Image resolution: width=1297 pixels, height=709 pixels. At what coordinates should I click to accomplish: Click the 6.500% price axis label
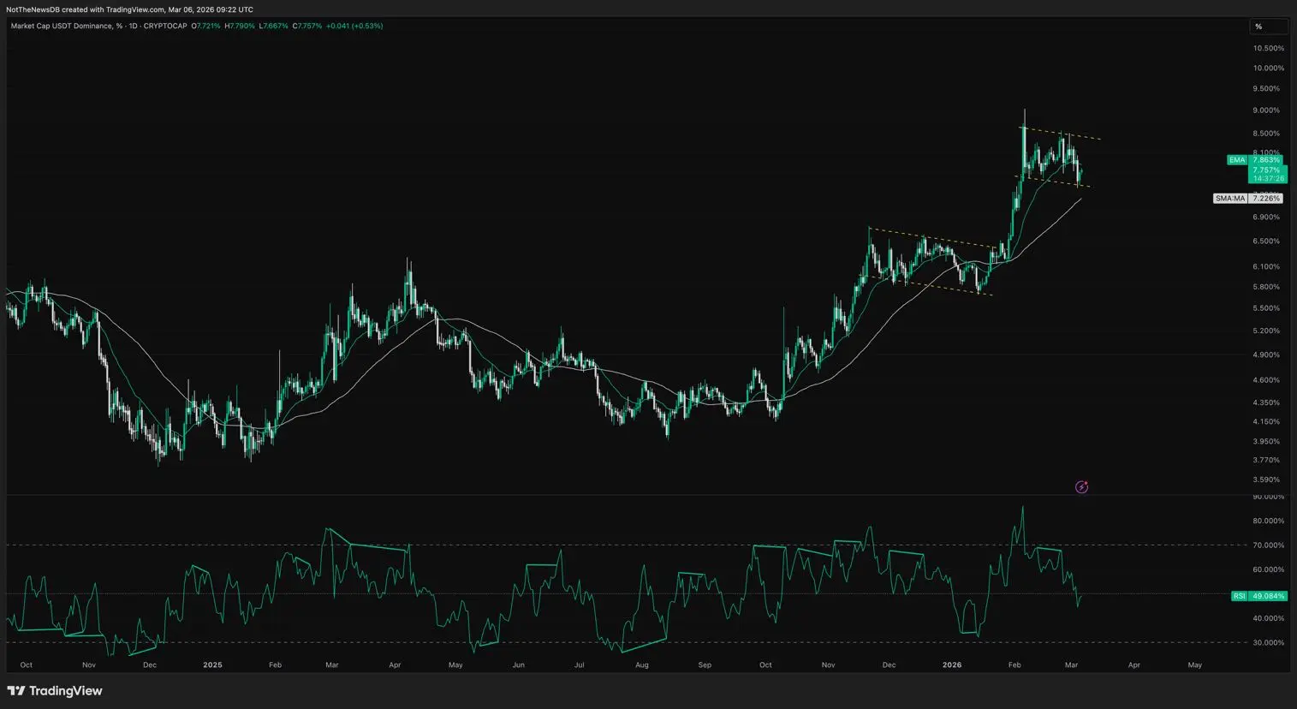1266,241
